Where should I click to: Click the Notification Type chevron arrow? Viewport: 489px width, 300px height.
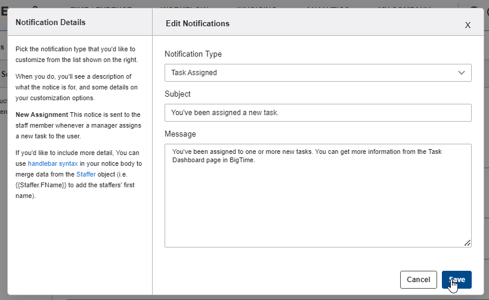[x=461, y=73]
